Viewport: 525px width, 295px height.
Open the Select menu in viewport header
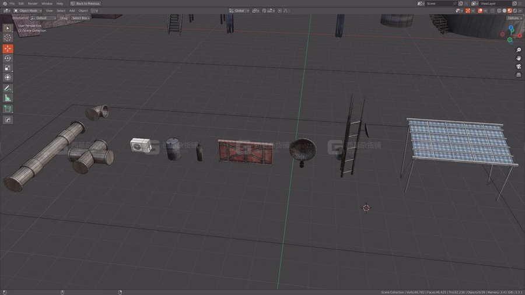(61, 10)
